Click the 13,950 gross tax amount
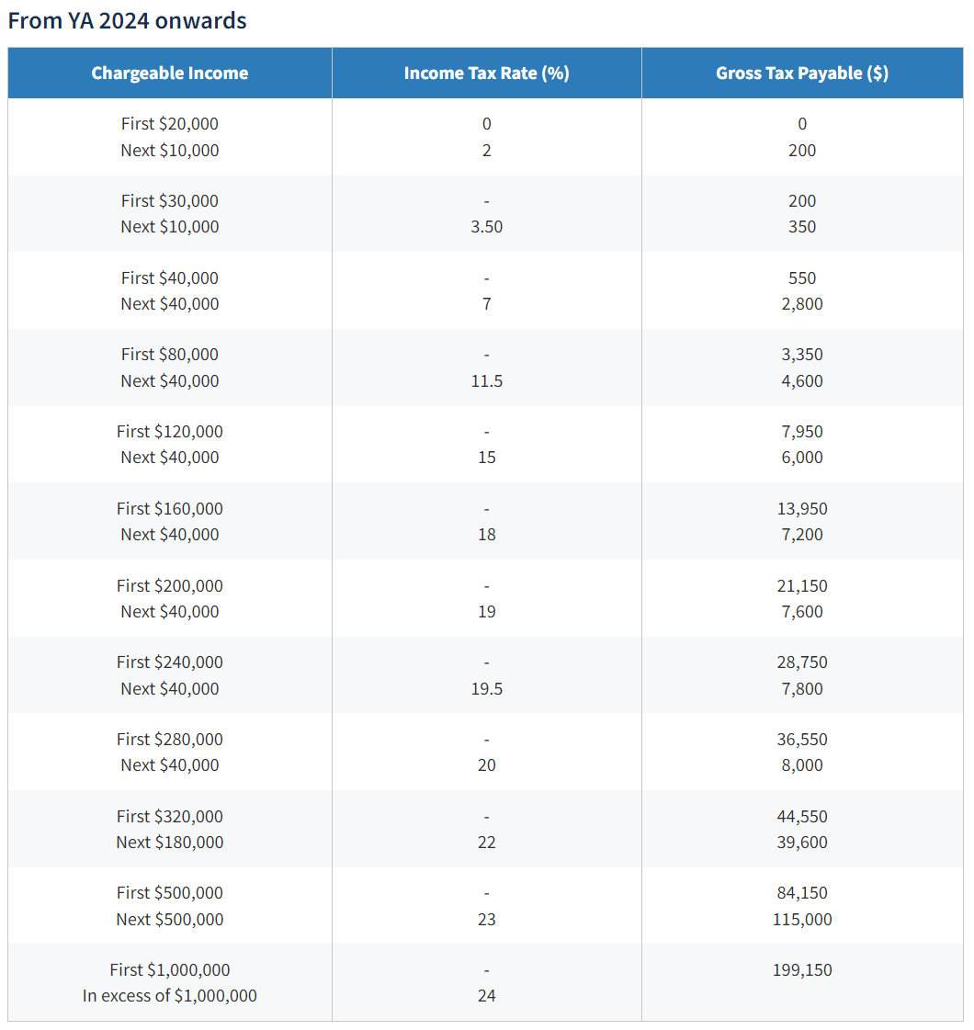974x1030 pixels. click(x=801, y=509)
